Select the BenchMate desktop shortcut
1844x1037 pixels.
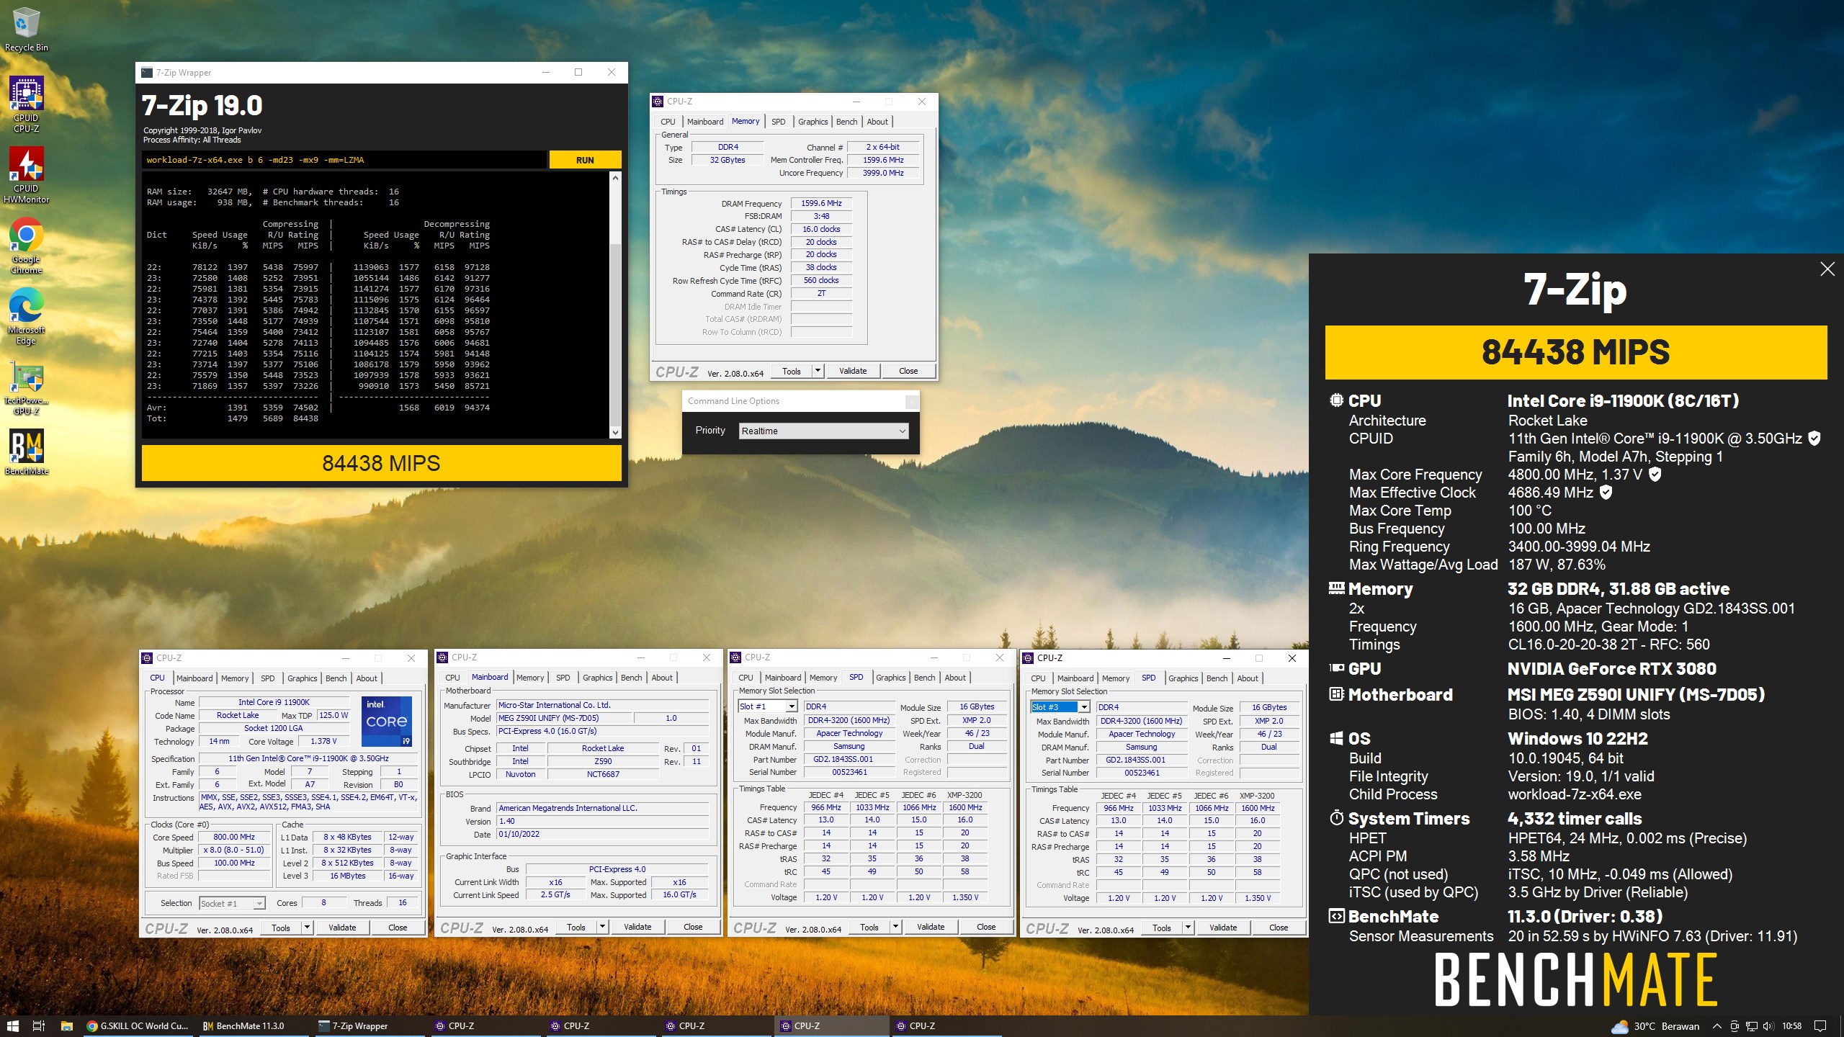(26, 452)
